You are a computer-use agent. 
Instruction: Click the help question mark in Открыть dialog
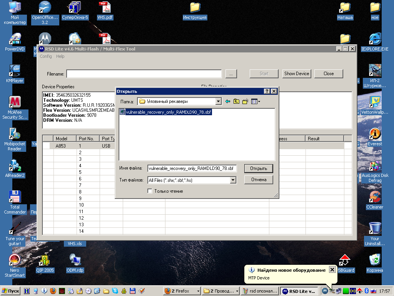(267, 91)
